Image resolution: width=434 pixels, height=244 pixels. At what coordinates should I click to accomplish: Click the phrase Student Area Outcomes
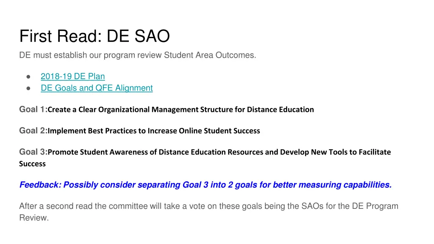tap(210, 55)
